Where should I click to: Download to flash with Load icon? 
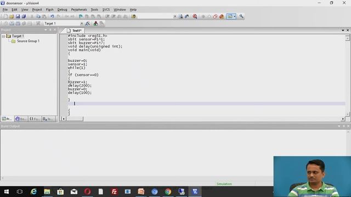point(38,23)
